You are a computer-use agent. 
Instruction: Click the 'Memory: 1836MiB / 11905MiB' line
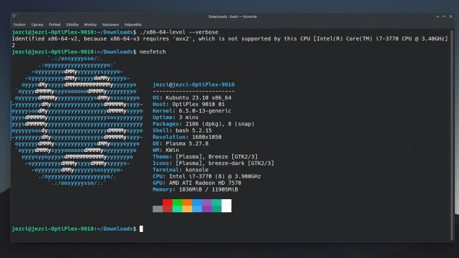pos(195,190)
